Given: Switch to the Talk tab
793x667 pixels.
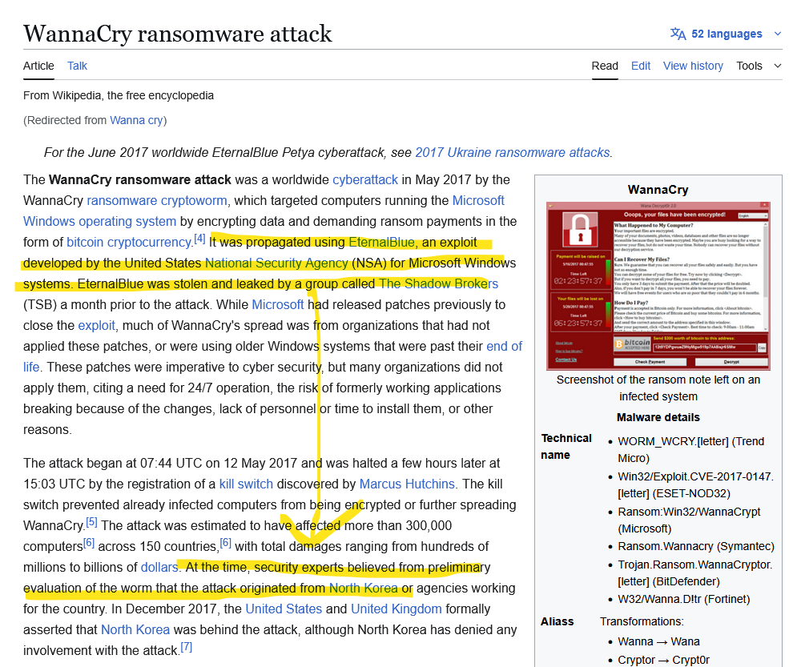Looking at the screenshot, I should coord(78,66).
